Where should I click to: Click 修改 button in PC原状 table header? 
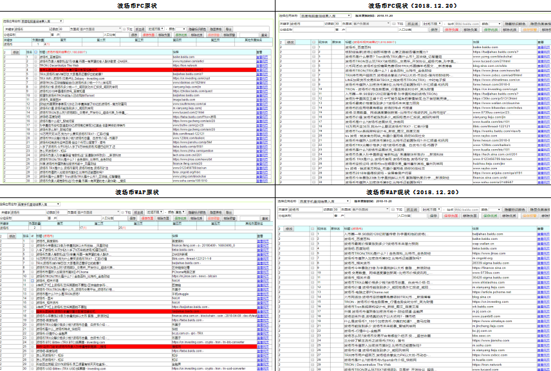pos(16,52)
